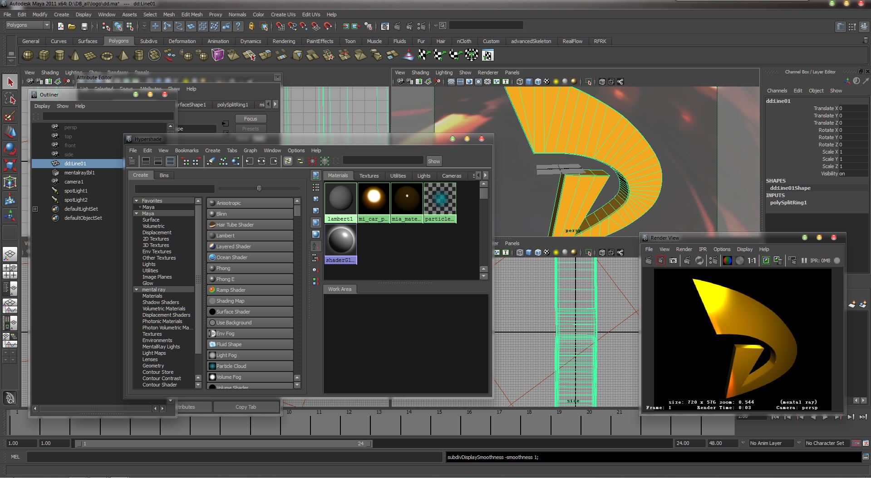Image resolution: width=871 pixels, height=478 pixels.
Task: Click the polygon torus shelf icon
Action: click(x=107, y=56)
